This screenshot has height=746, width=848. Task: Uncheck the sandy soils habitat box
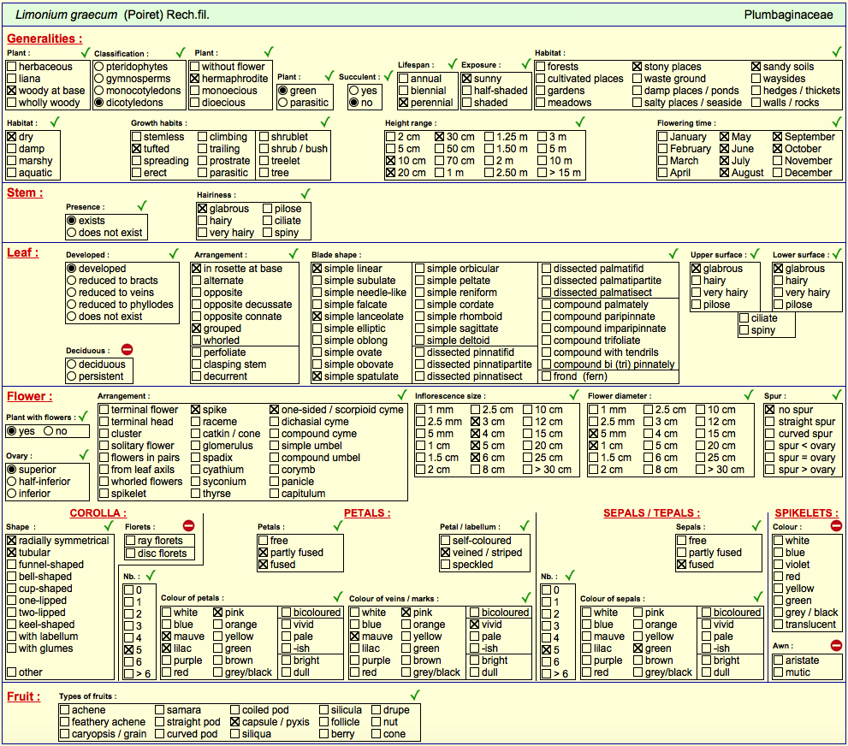[756, 67]
